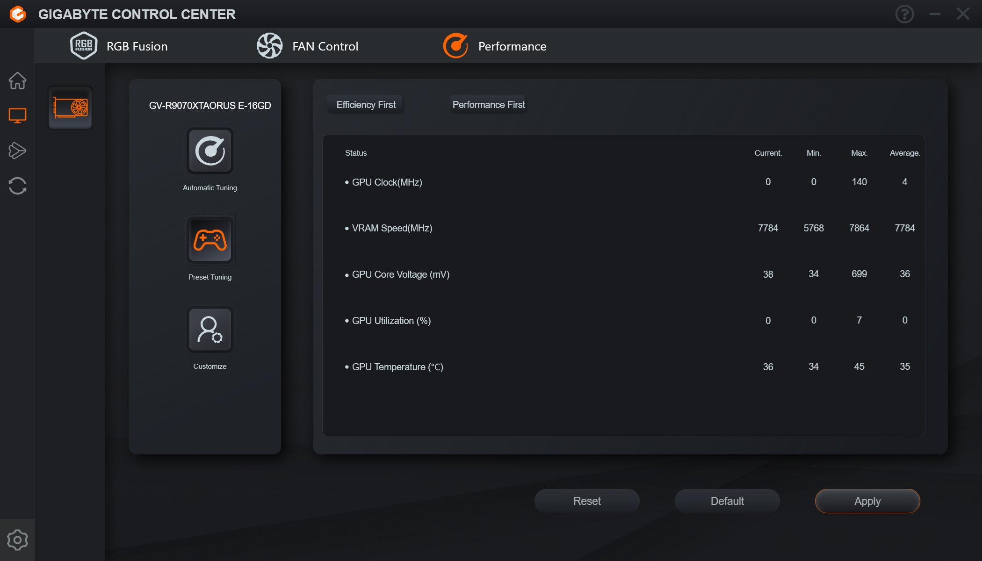Open the help question mark icon
This screenshot has width=982, height=561.
[904, 14]
